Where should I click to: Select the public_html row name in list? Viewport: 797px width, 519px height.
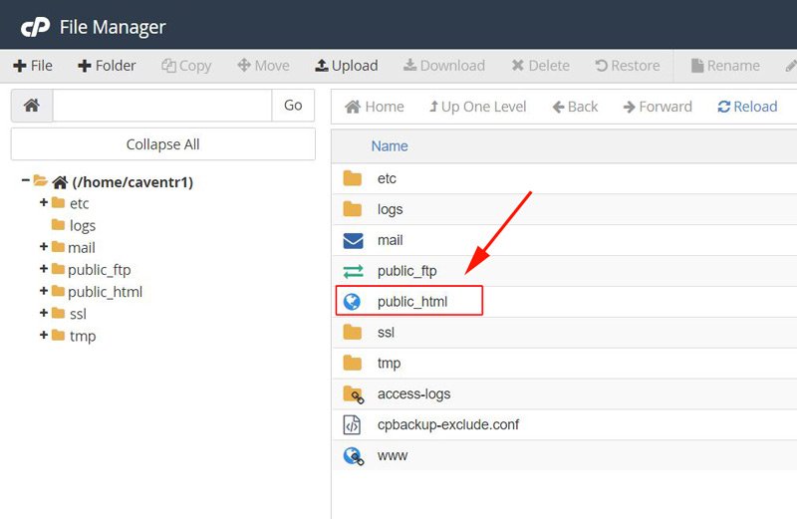412,302
